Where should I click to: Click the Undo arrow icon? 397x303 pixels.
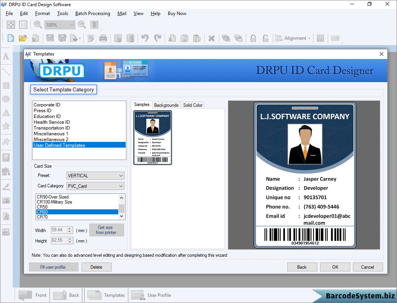click(x=145, y=38)
